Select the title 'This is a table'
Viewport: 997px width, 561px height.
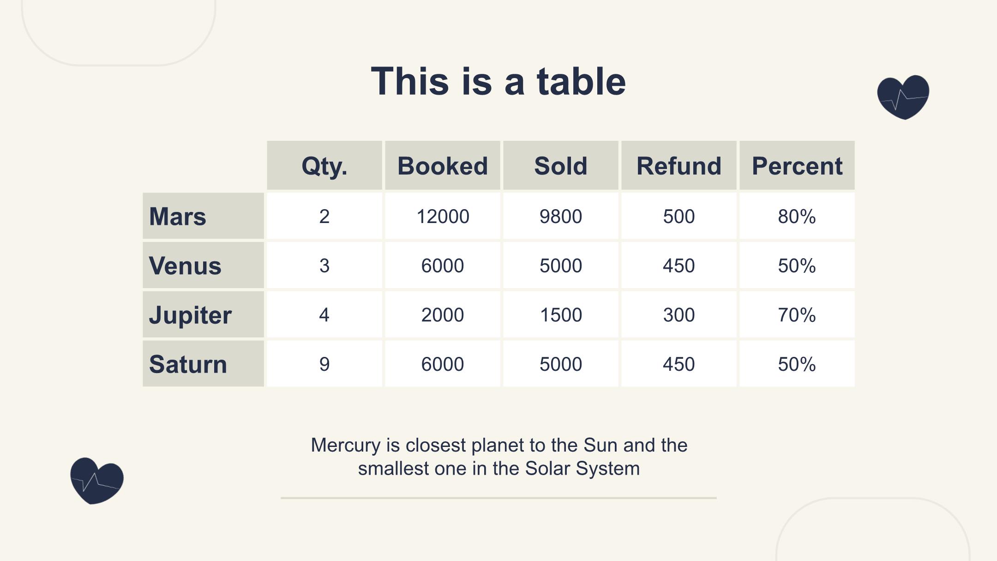pos(498,81)
